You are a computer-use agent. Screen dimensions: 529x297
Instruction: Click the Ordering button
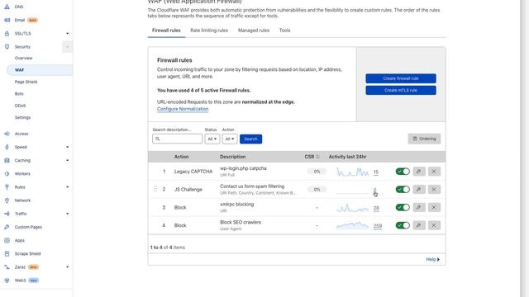click(424, 139)
